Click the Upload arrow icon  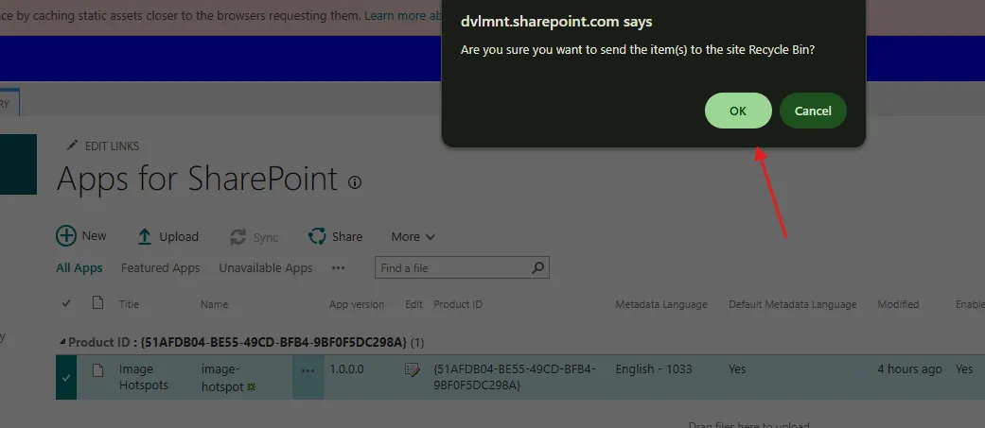(x=145, y=236)
